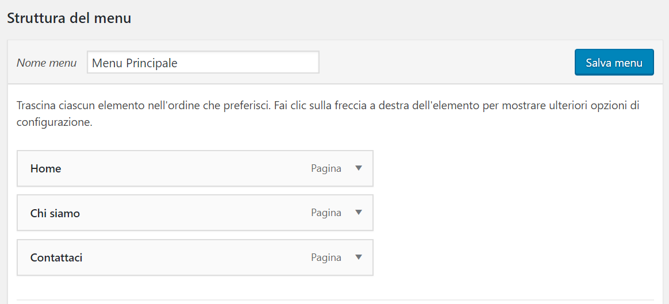
Task: Click the Pagina type label on Home row
Action: (x=326, y=169)
